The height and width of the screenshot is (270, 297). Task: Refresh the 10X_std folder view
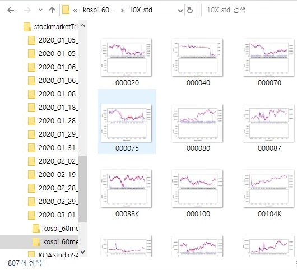190,10
